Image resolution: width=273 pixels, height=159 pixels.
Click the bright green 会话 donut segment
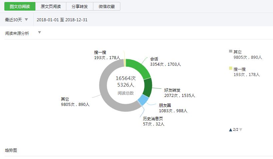[x=138, y=67]
